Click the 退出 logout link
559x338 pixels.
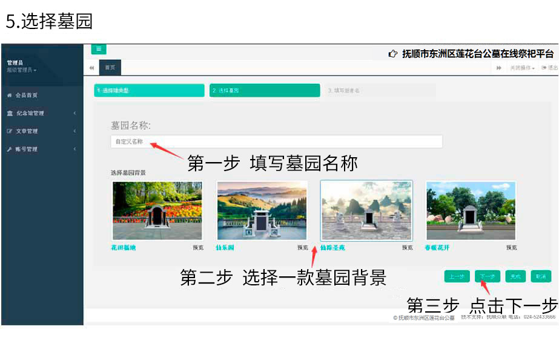coord(549,68)
